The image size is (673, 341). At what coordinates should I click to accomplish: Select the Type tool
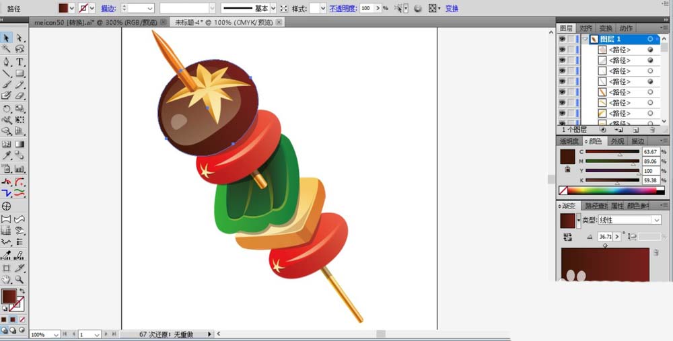coord(20,62)
